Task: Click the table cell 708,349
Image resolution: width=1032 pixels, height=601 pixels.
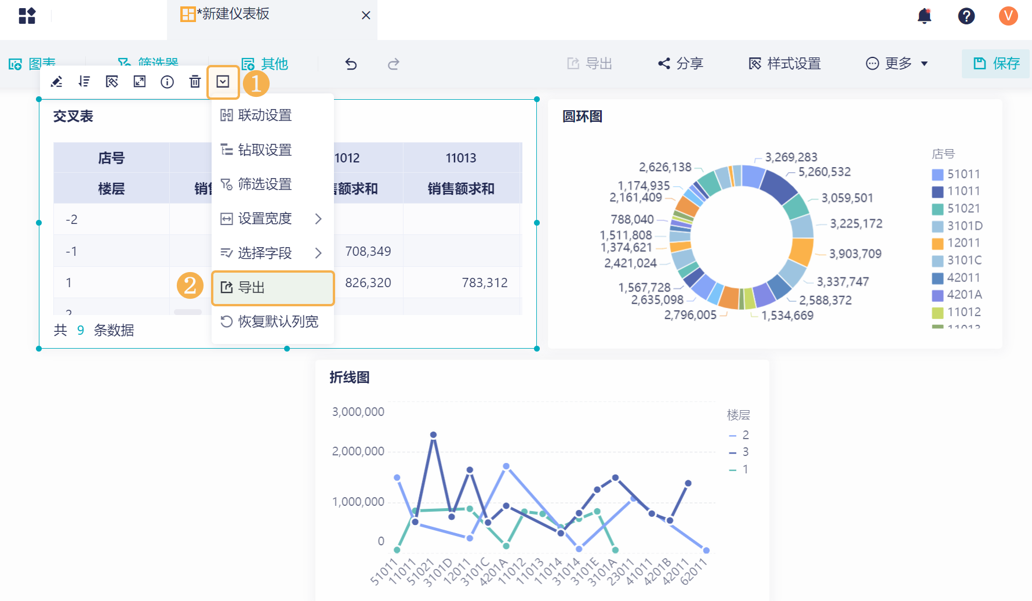Action: 368,251
